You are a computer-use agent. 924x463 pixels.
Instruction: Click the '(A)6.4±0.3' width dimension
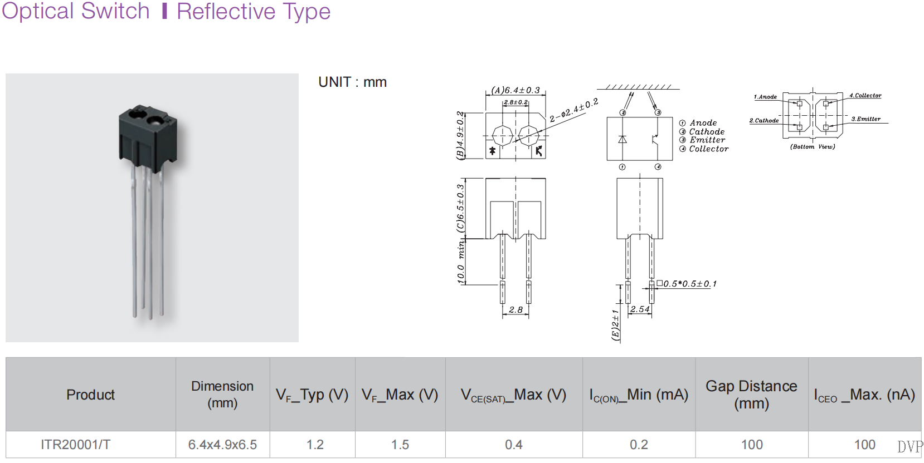point(516,90)
